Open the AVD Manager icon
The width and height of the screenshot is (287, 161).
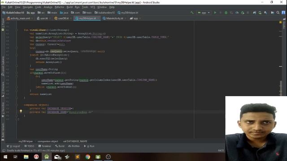[x=260, y=13]
